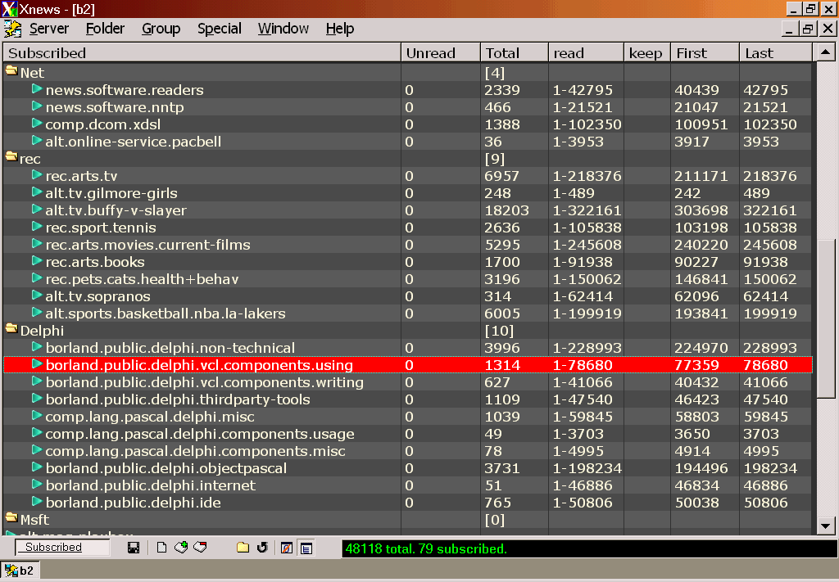This screenshot has width=839, height=582.
Task: Open the Special menu
Action: [220, 29]
